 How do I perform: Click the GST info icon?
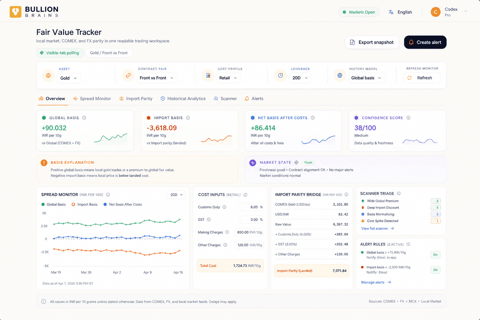coord(209,220)
